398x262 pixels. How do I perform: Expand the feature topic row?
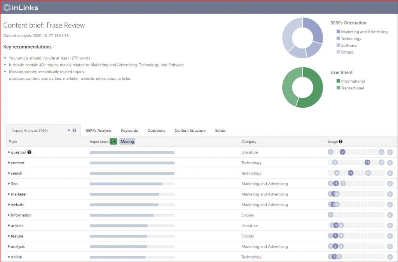coord(9,236)
